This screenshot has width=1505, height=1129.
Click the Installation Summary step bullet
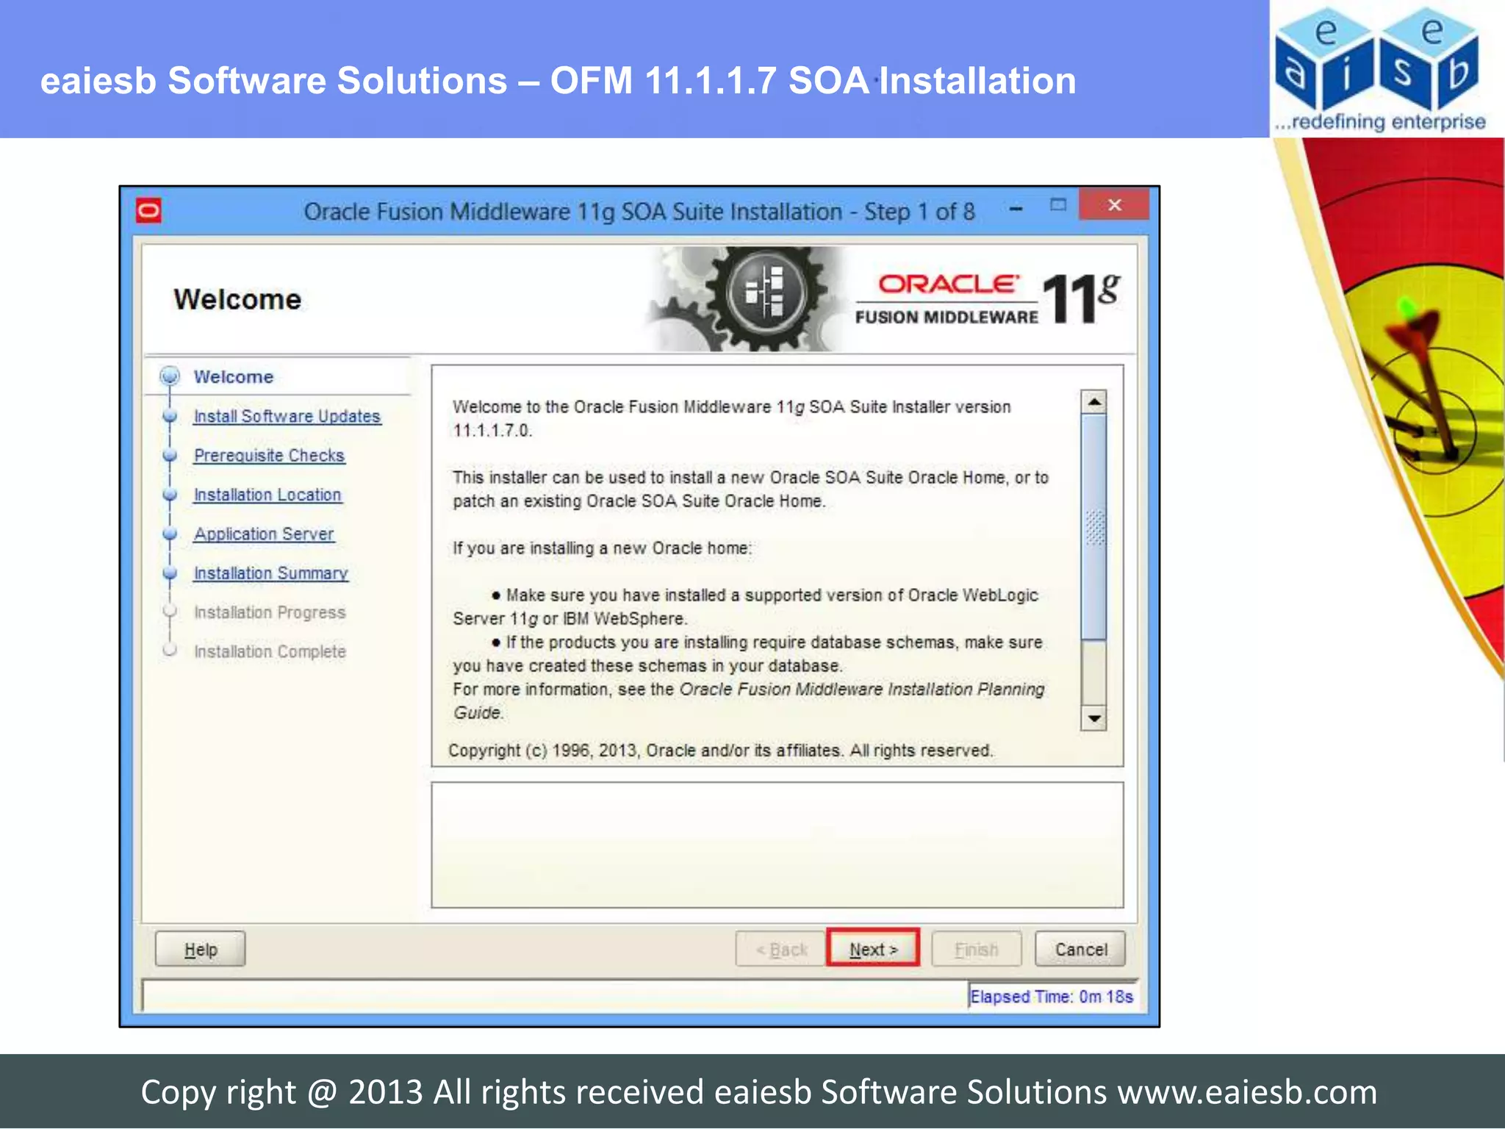(170, 573)
